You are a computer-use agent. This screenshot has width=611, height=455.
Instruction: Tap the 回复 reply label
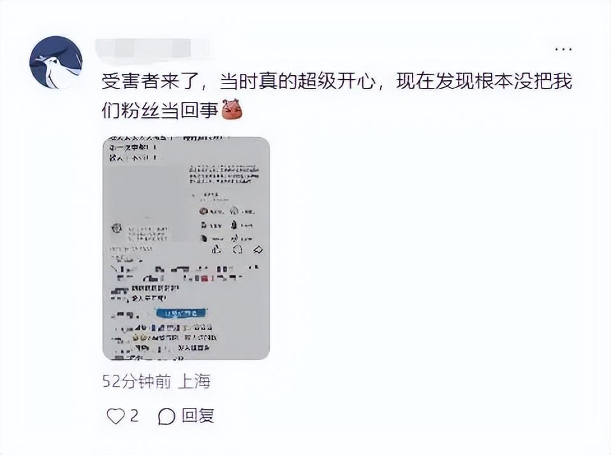198,416
